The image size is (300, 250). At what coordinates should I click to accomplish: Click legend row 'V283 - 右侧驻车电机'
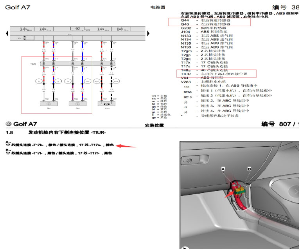[x=203, y=82]
